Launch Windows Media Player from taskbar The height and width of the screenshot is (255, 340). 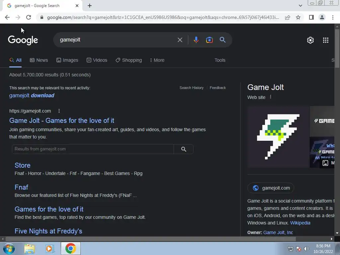pyautogui.click(x=50, y=248)
